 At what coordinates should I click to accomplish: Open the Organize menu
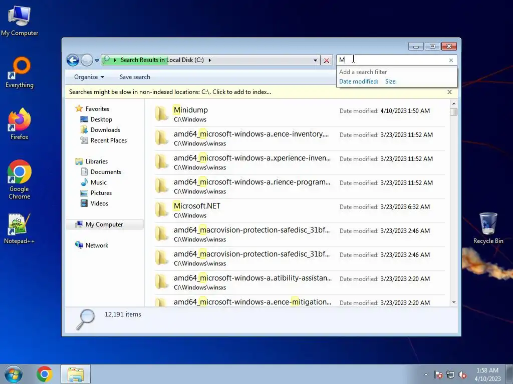pos(89,77)
